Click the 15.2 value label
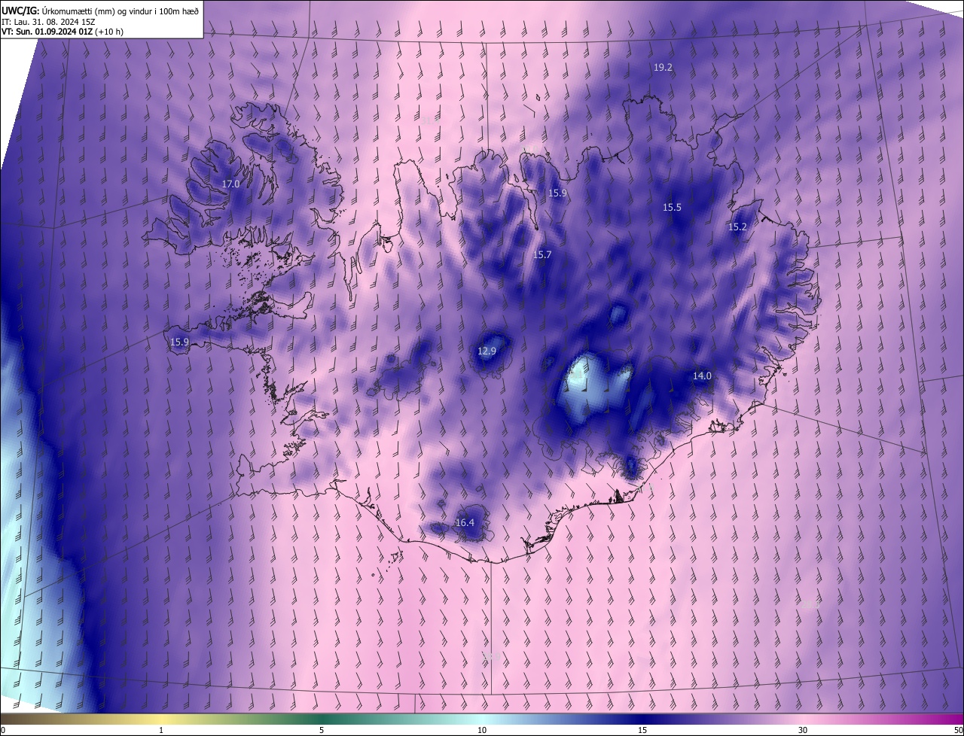Image resolution: width=964 pixels, height=736 pixels. pos(737,227)
